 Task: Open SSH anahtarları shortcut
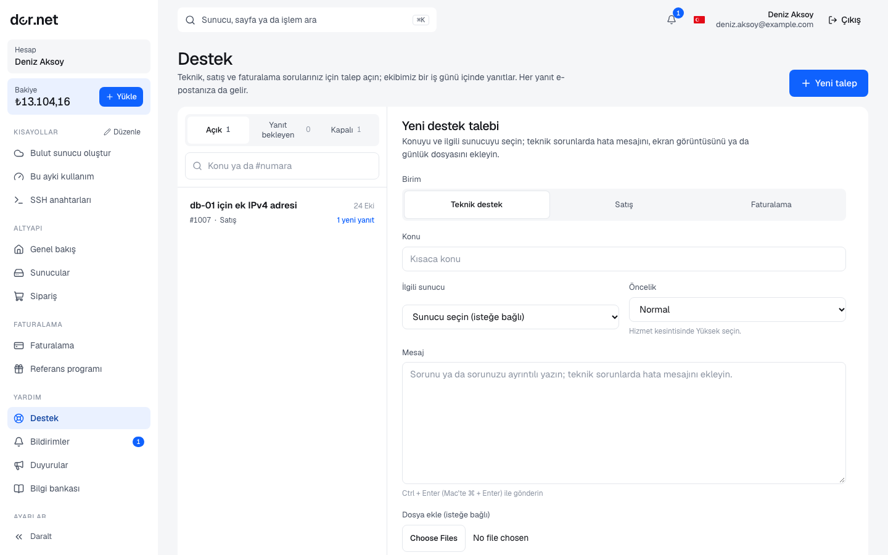79,200
